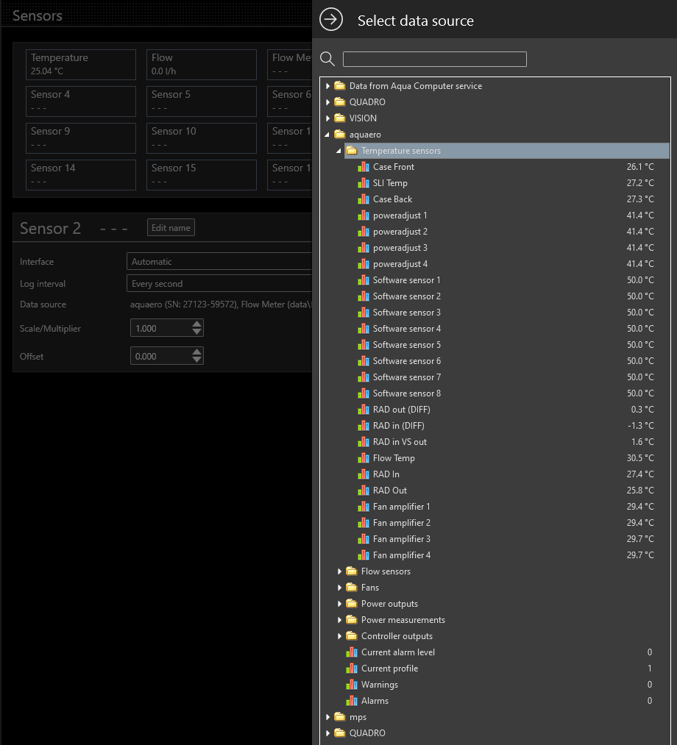Increase the Scale/Multiplier value with up arrow
The image size is (677, 745).
click(x=196, y=324)
